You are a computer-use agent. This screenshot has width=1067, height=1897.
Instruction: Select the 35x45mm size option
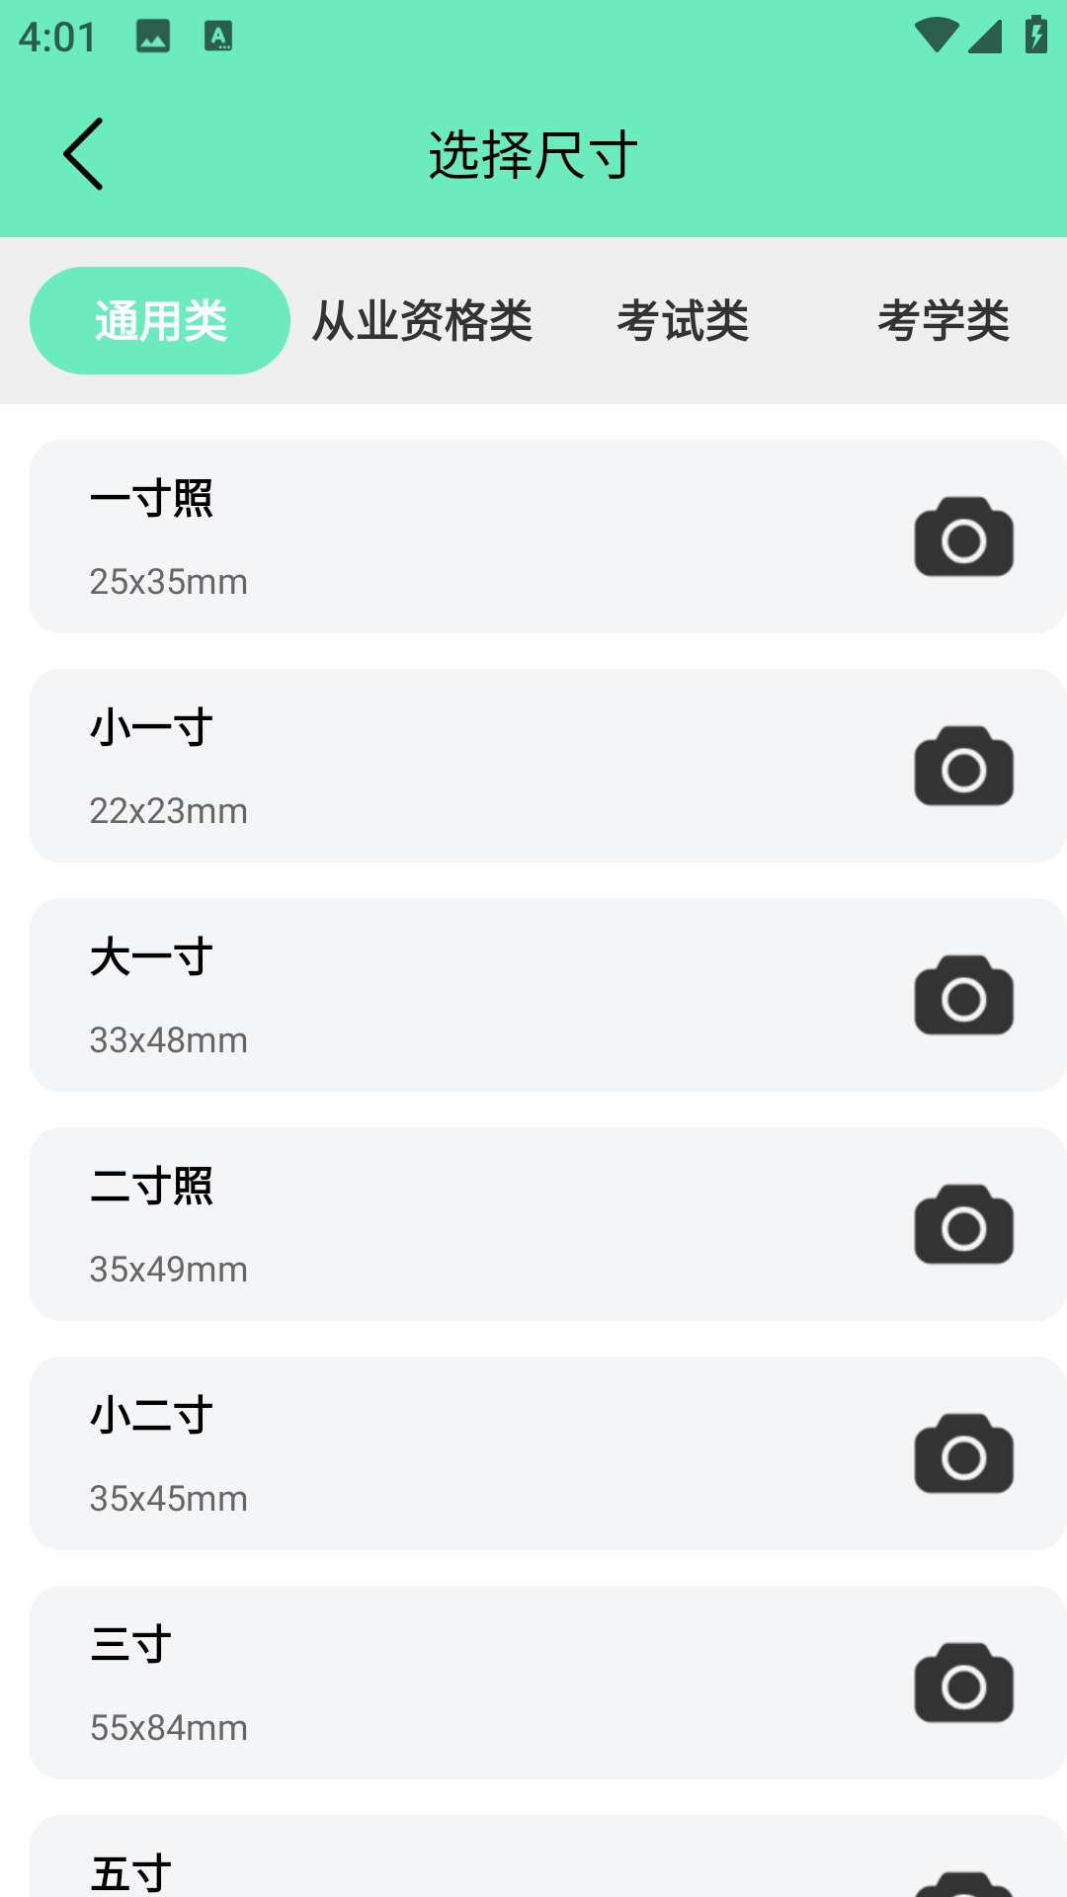pyautogui.click(x=169, y=1499)
